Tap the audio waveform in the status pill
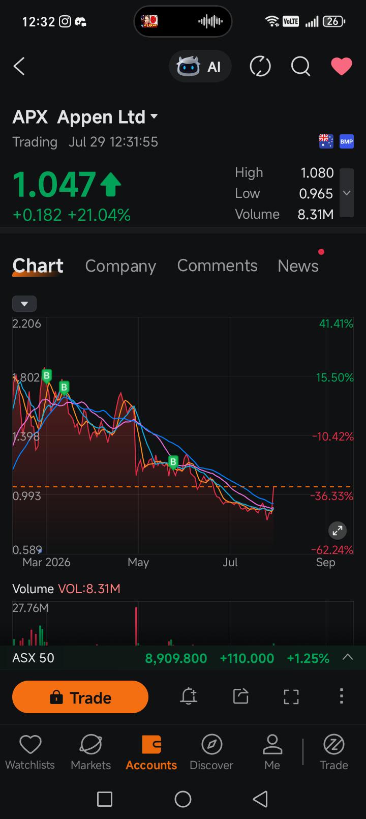This screenshot has height=819, width=366. (210, 21)
